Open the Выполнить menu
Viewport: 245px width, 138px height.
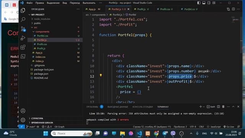tap(89, 3)
